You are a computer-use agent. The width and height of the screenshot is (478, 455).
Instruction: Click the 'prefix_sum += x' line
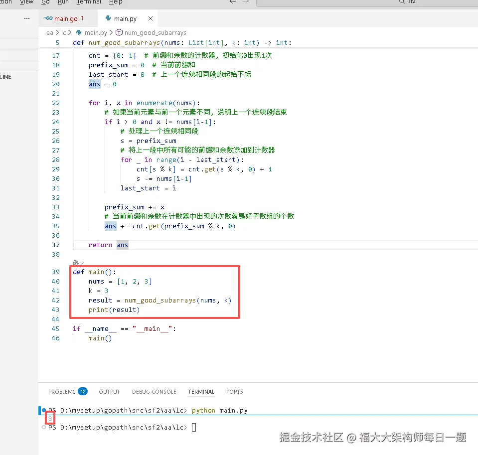[135, 207]
